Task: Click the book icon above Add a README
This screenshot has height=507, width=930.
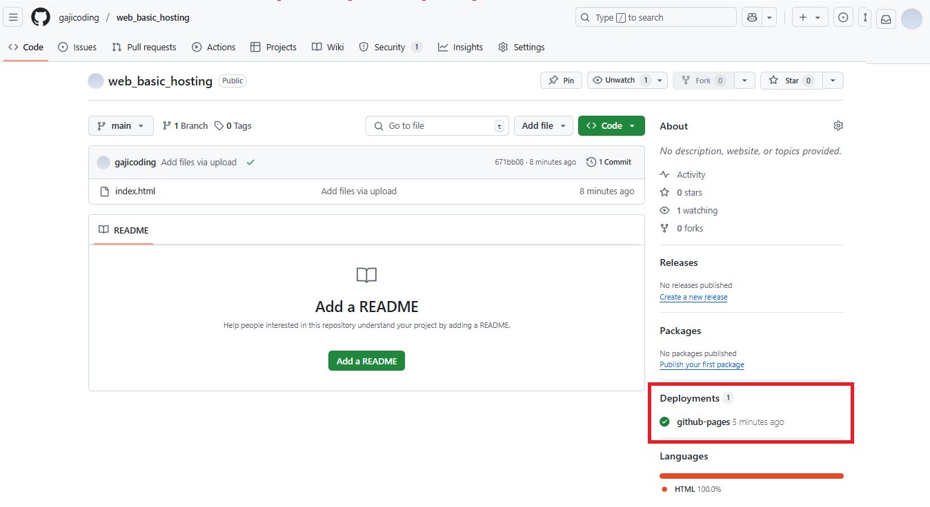Action: 366,276
